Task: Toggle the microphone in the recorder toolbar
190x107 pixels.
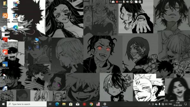Action: pyautogui.click(x=124, y=2)
